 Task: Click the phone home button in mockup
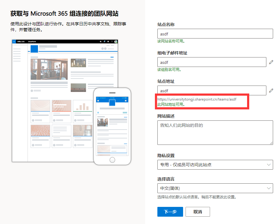[x=112, y=160]
